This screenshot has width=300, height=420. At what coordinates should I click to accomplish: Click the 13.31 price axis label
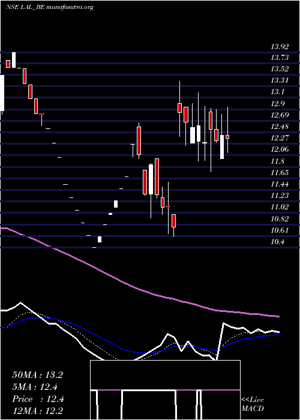280,80
